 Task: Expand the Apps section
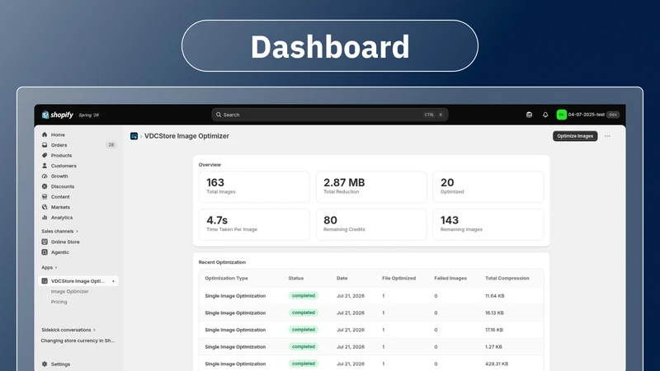point(49,267)
